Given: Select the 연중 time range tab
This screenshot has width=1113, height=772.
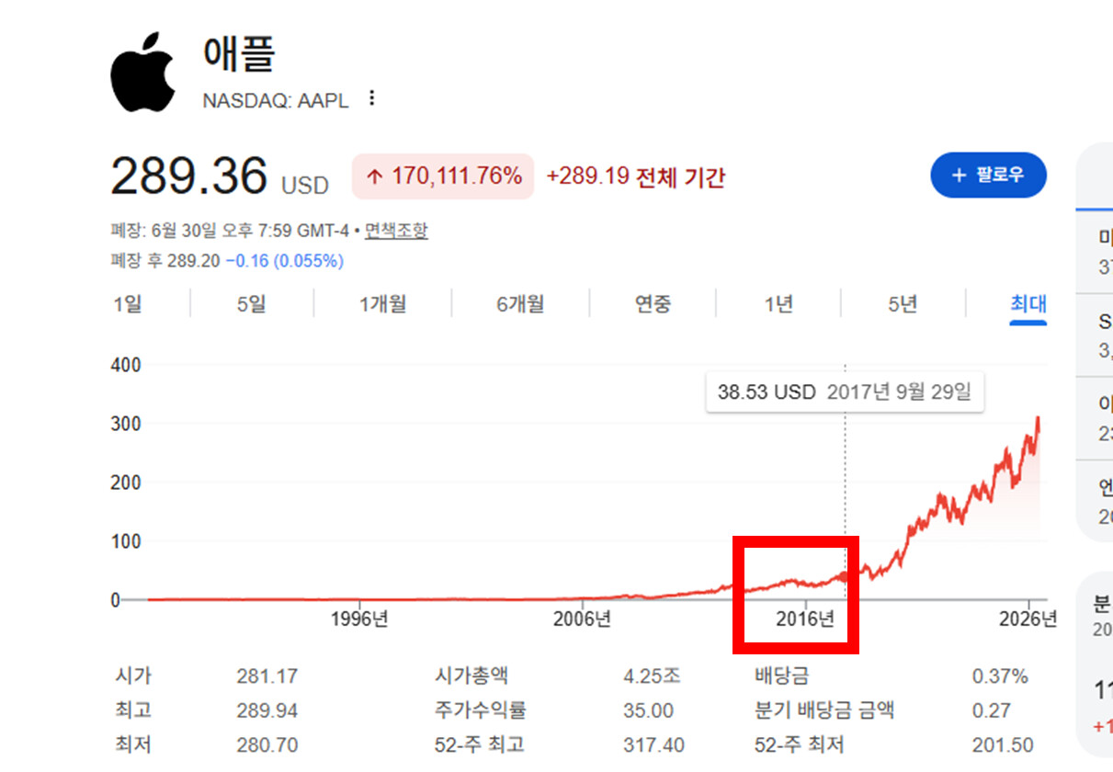Looking at the screenshot, I should pos(653,303).
